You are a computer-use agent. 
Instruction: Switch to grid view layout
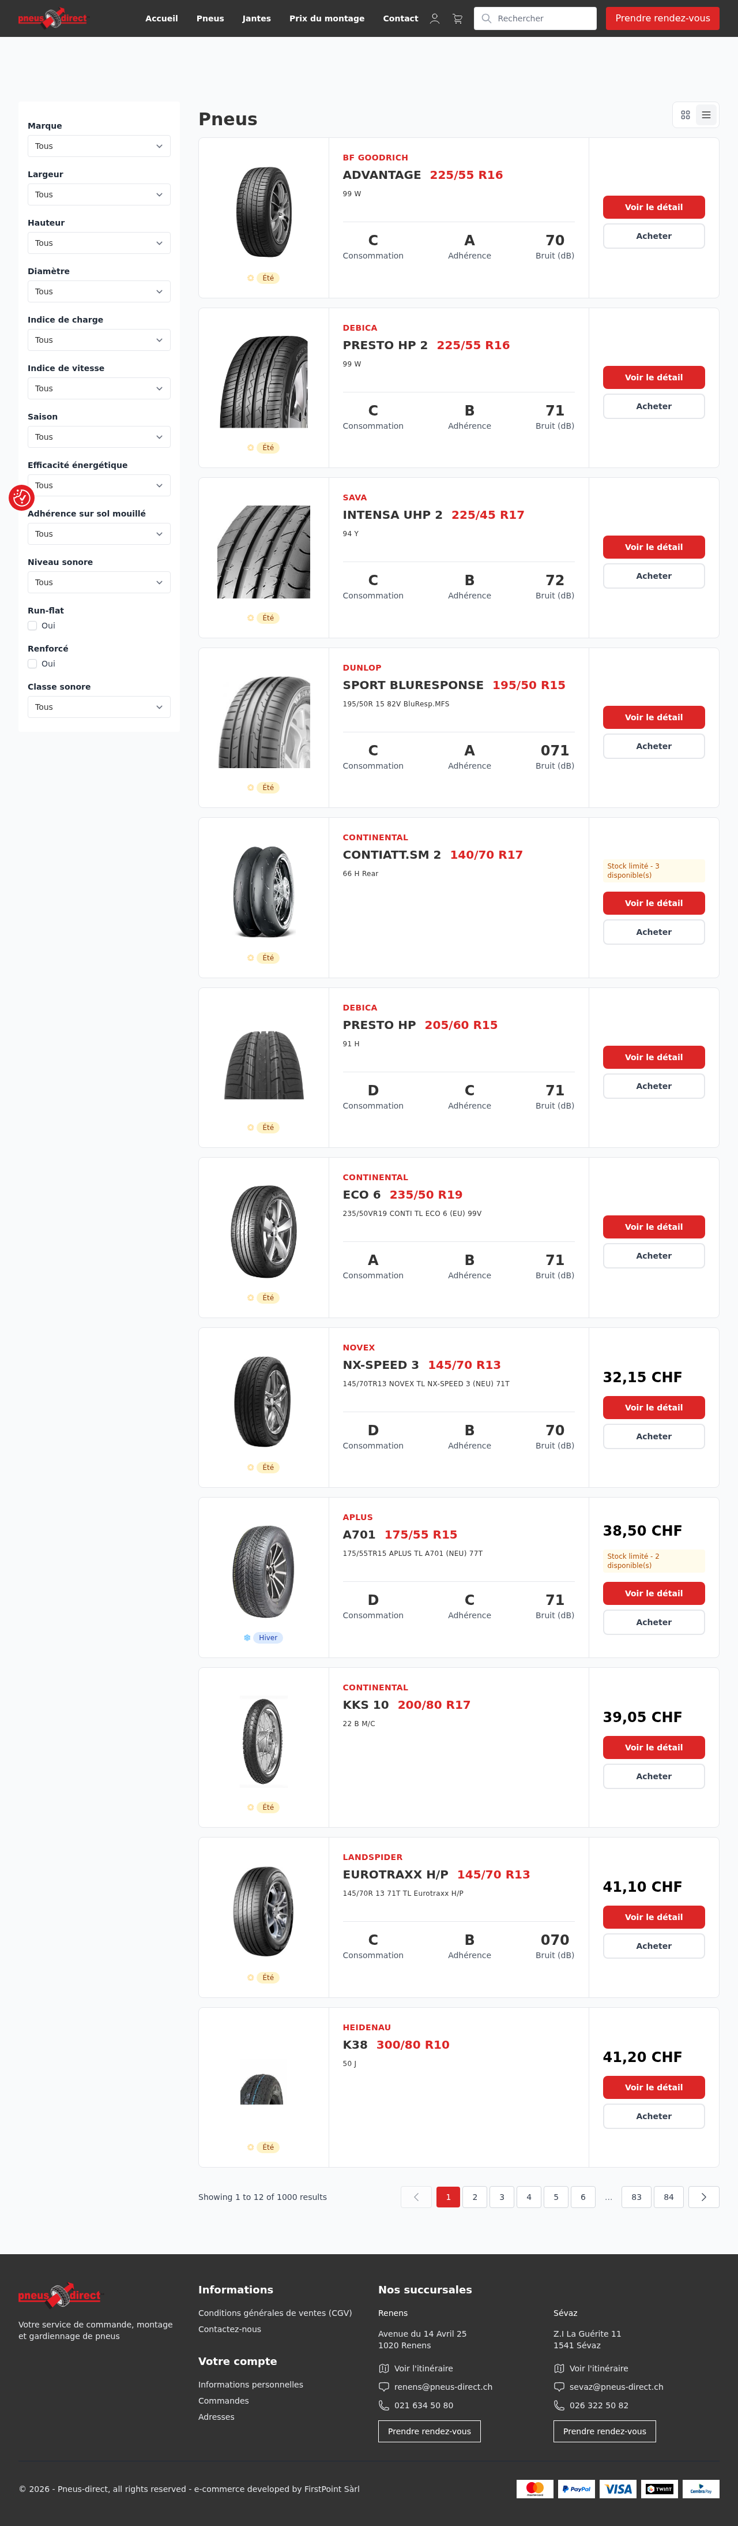click(685, 115)
